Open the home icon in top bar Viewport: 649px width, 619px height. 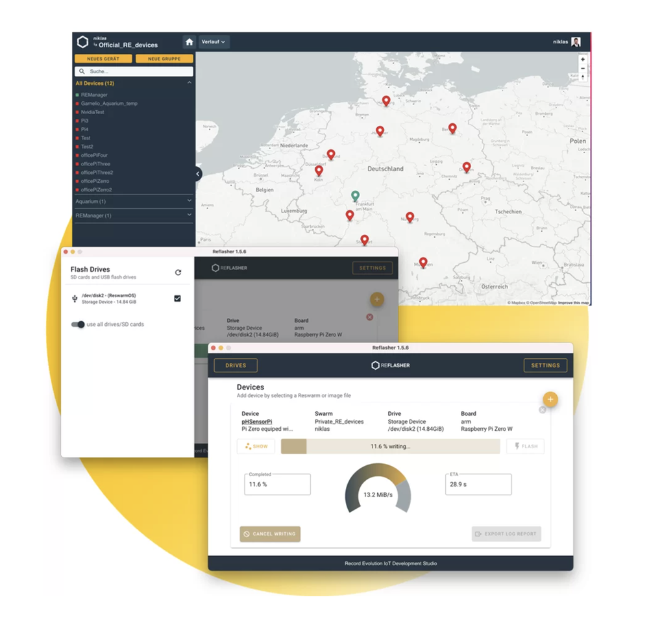point(189,42)
